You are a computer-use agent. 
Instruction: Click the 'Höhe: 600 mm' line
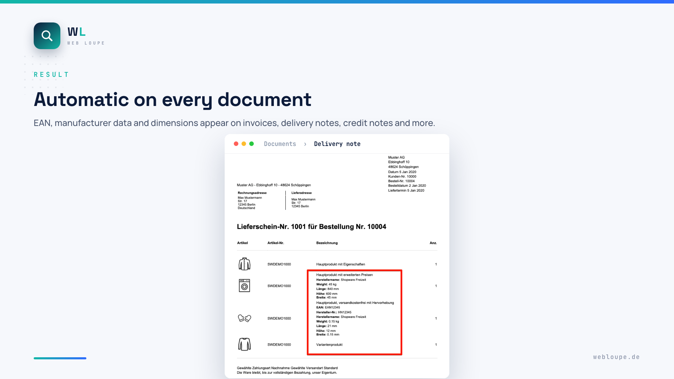pos(327,294)
